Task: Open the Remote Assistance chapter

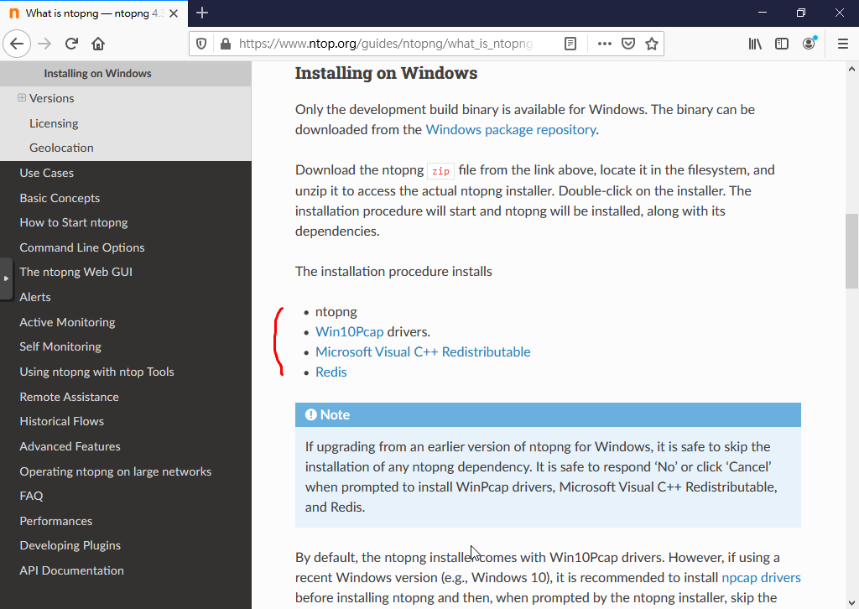Action: (x=69, y=397)
